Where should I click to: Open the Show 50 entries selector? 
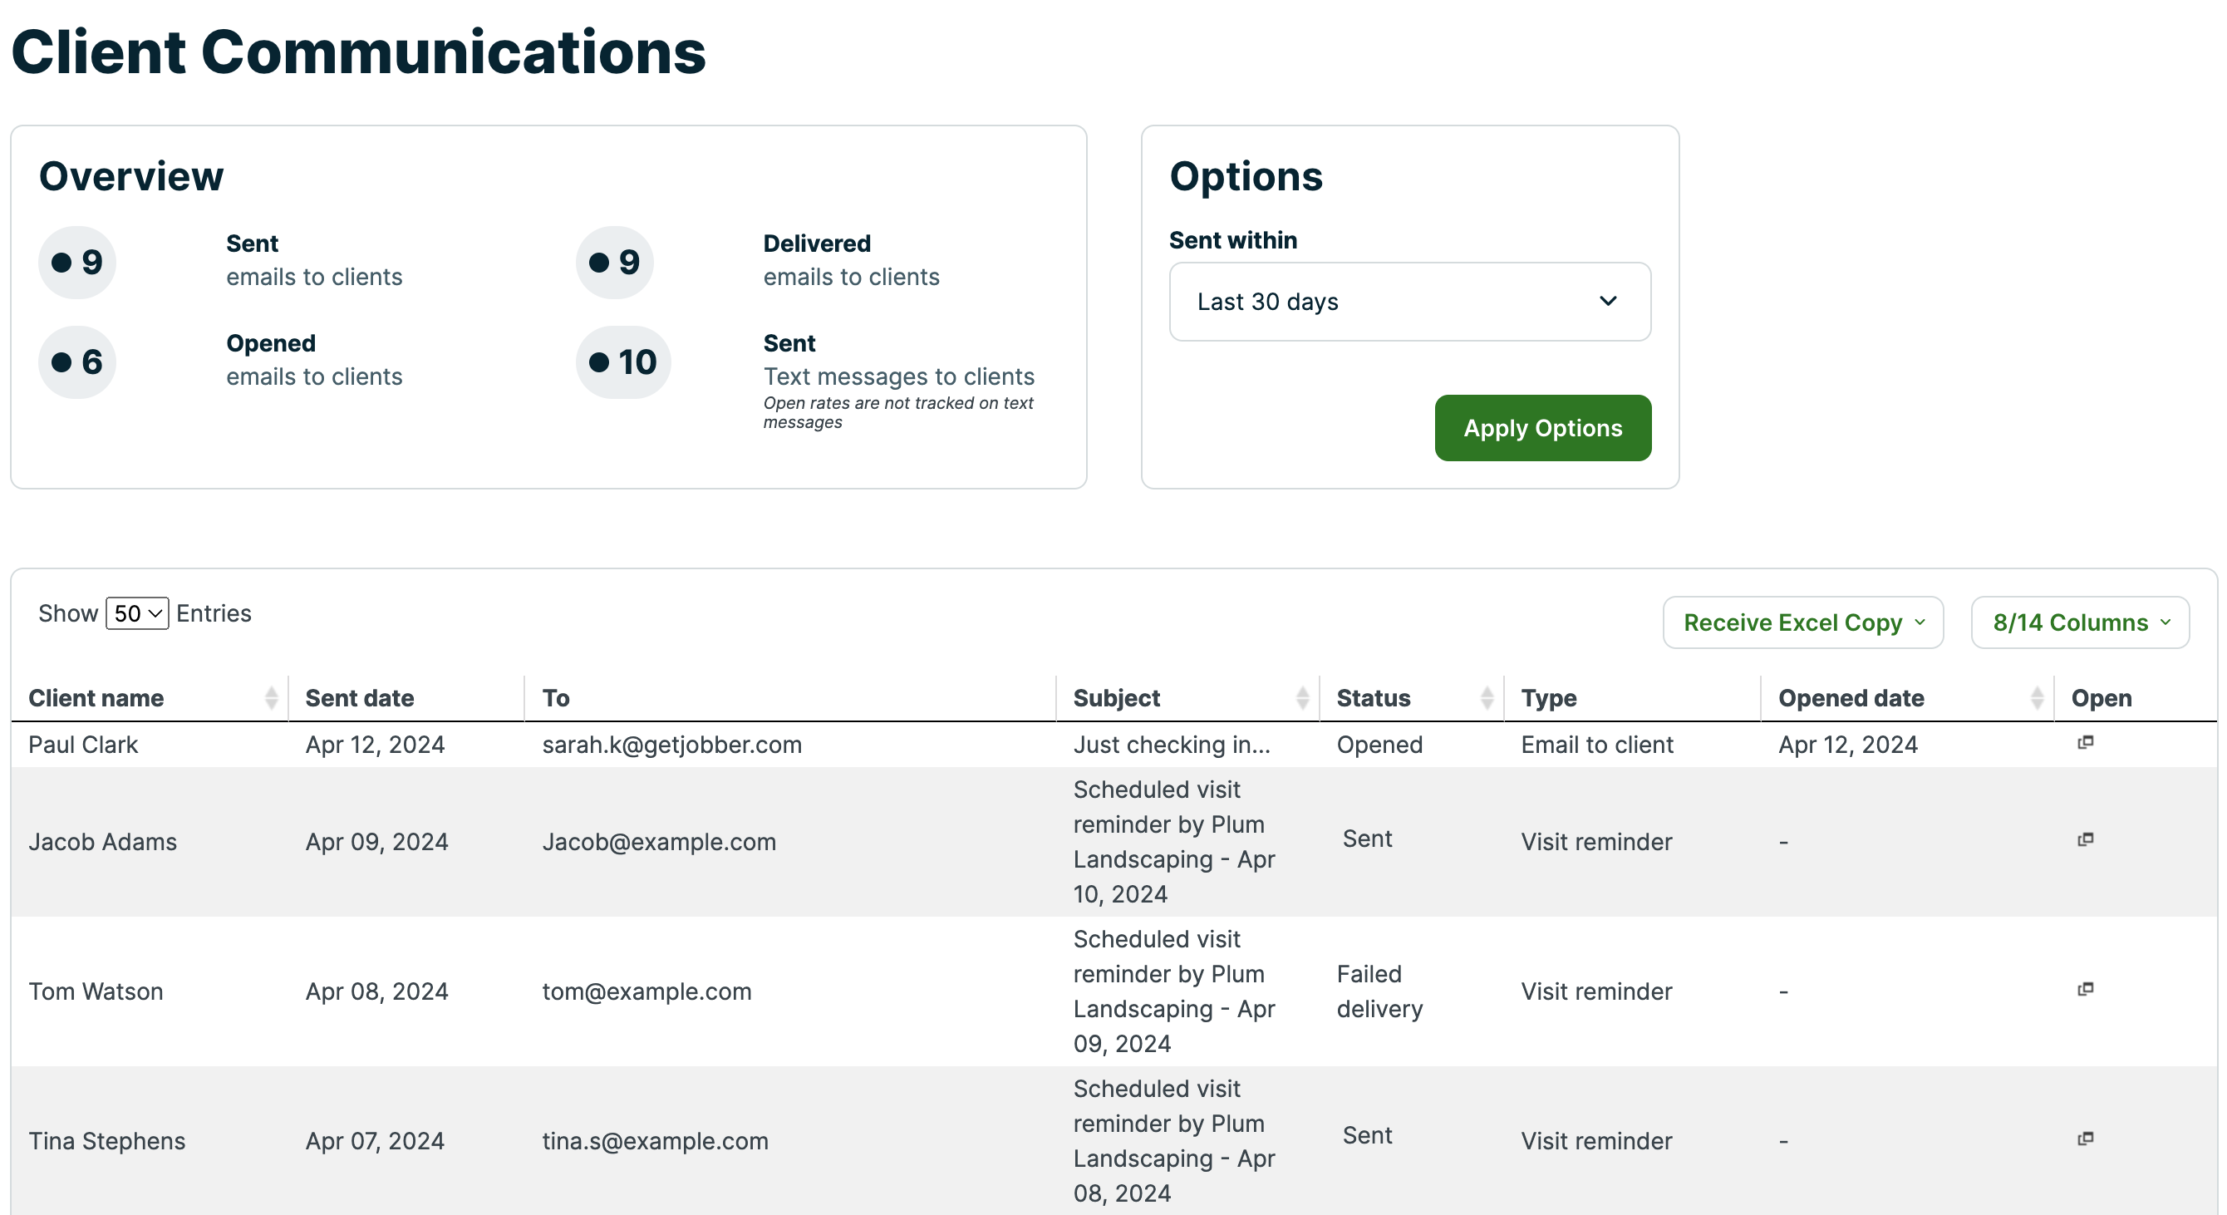coord(136,614)
